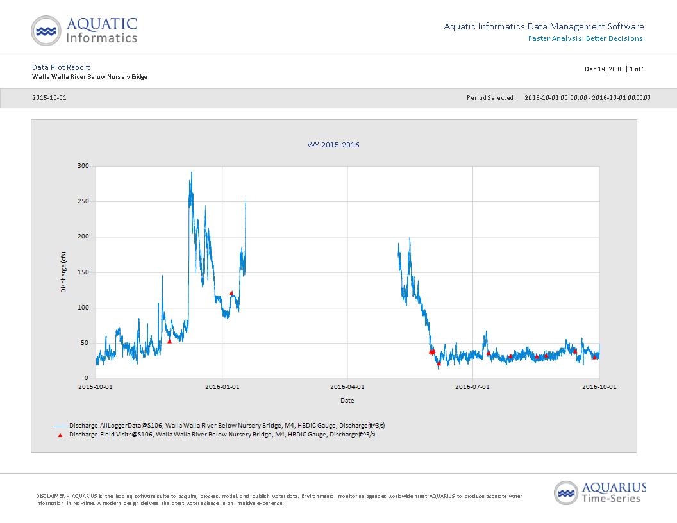Click the Aquatic Informatics wave logo

(x=46, y=31)
